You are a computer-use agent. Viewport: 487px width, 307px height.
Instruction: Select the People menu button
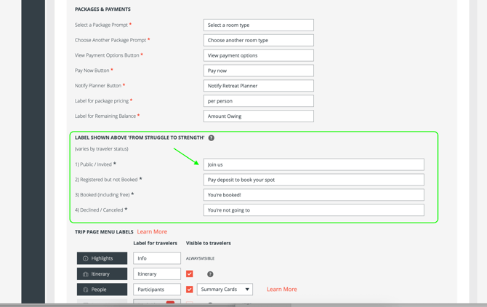click(102, 290)
